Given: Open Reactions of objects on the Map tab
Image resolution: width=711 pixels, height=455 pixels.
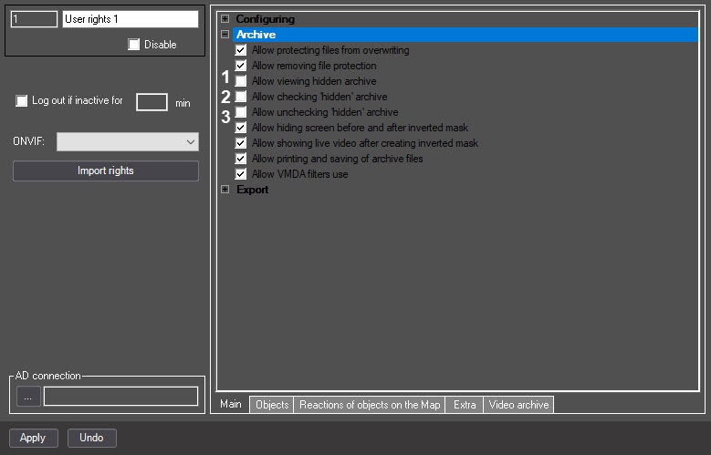Looking at the screenshot, I should pyautogui.click(x=370, y=405).
